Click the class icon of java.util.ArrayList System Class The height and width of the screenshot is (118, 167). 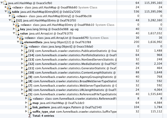click(21, 38)
